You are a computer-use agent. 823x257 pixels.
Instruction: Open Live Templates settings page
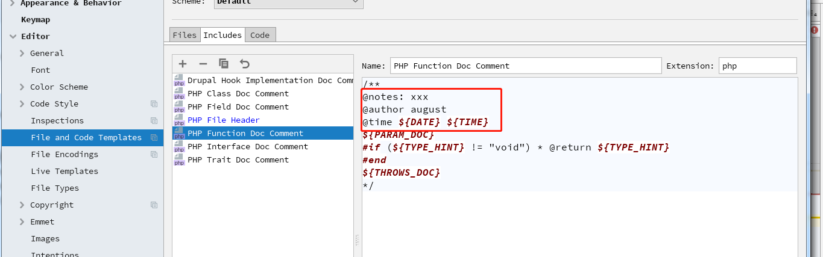click(64, 171)
